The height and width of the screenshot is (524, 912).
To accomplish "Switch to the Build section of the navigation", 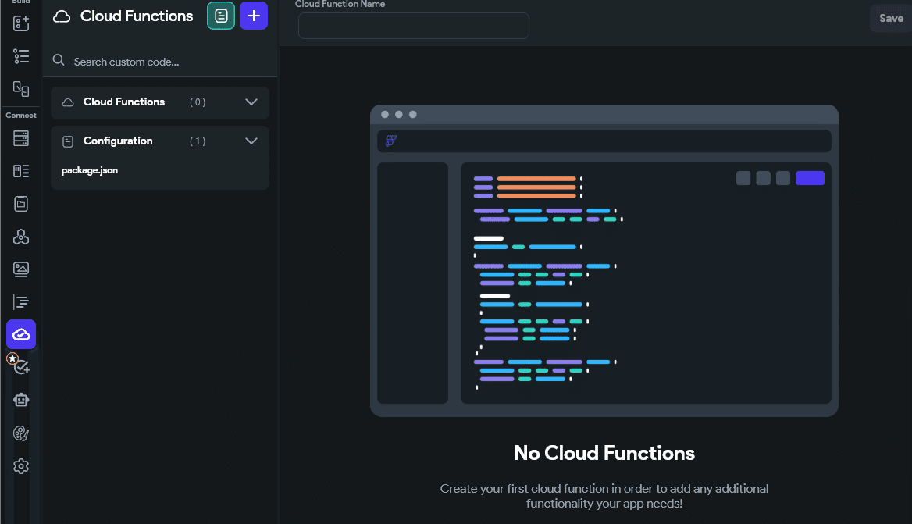I will [21, 2].
